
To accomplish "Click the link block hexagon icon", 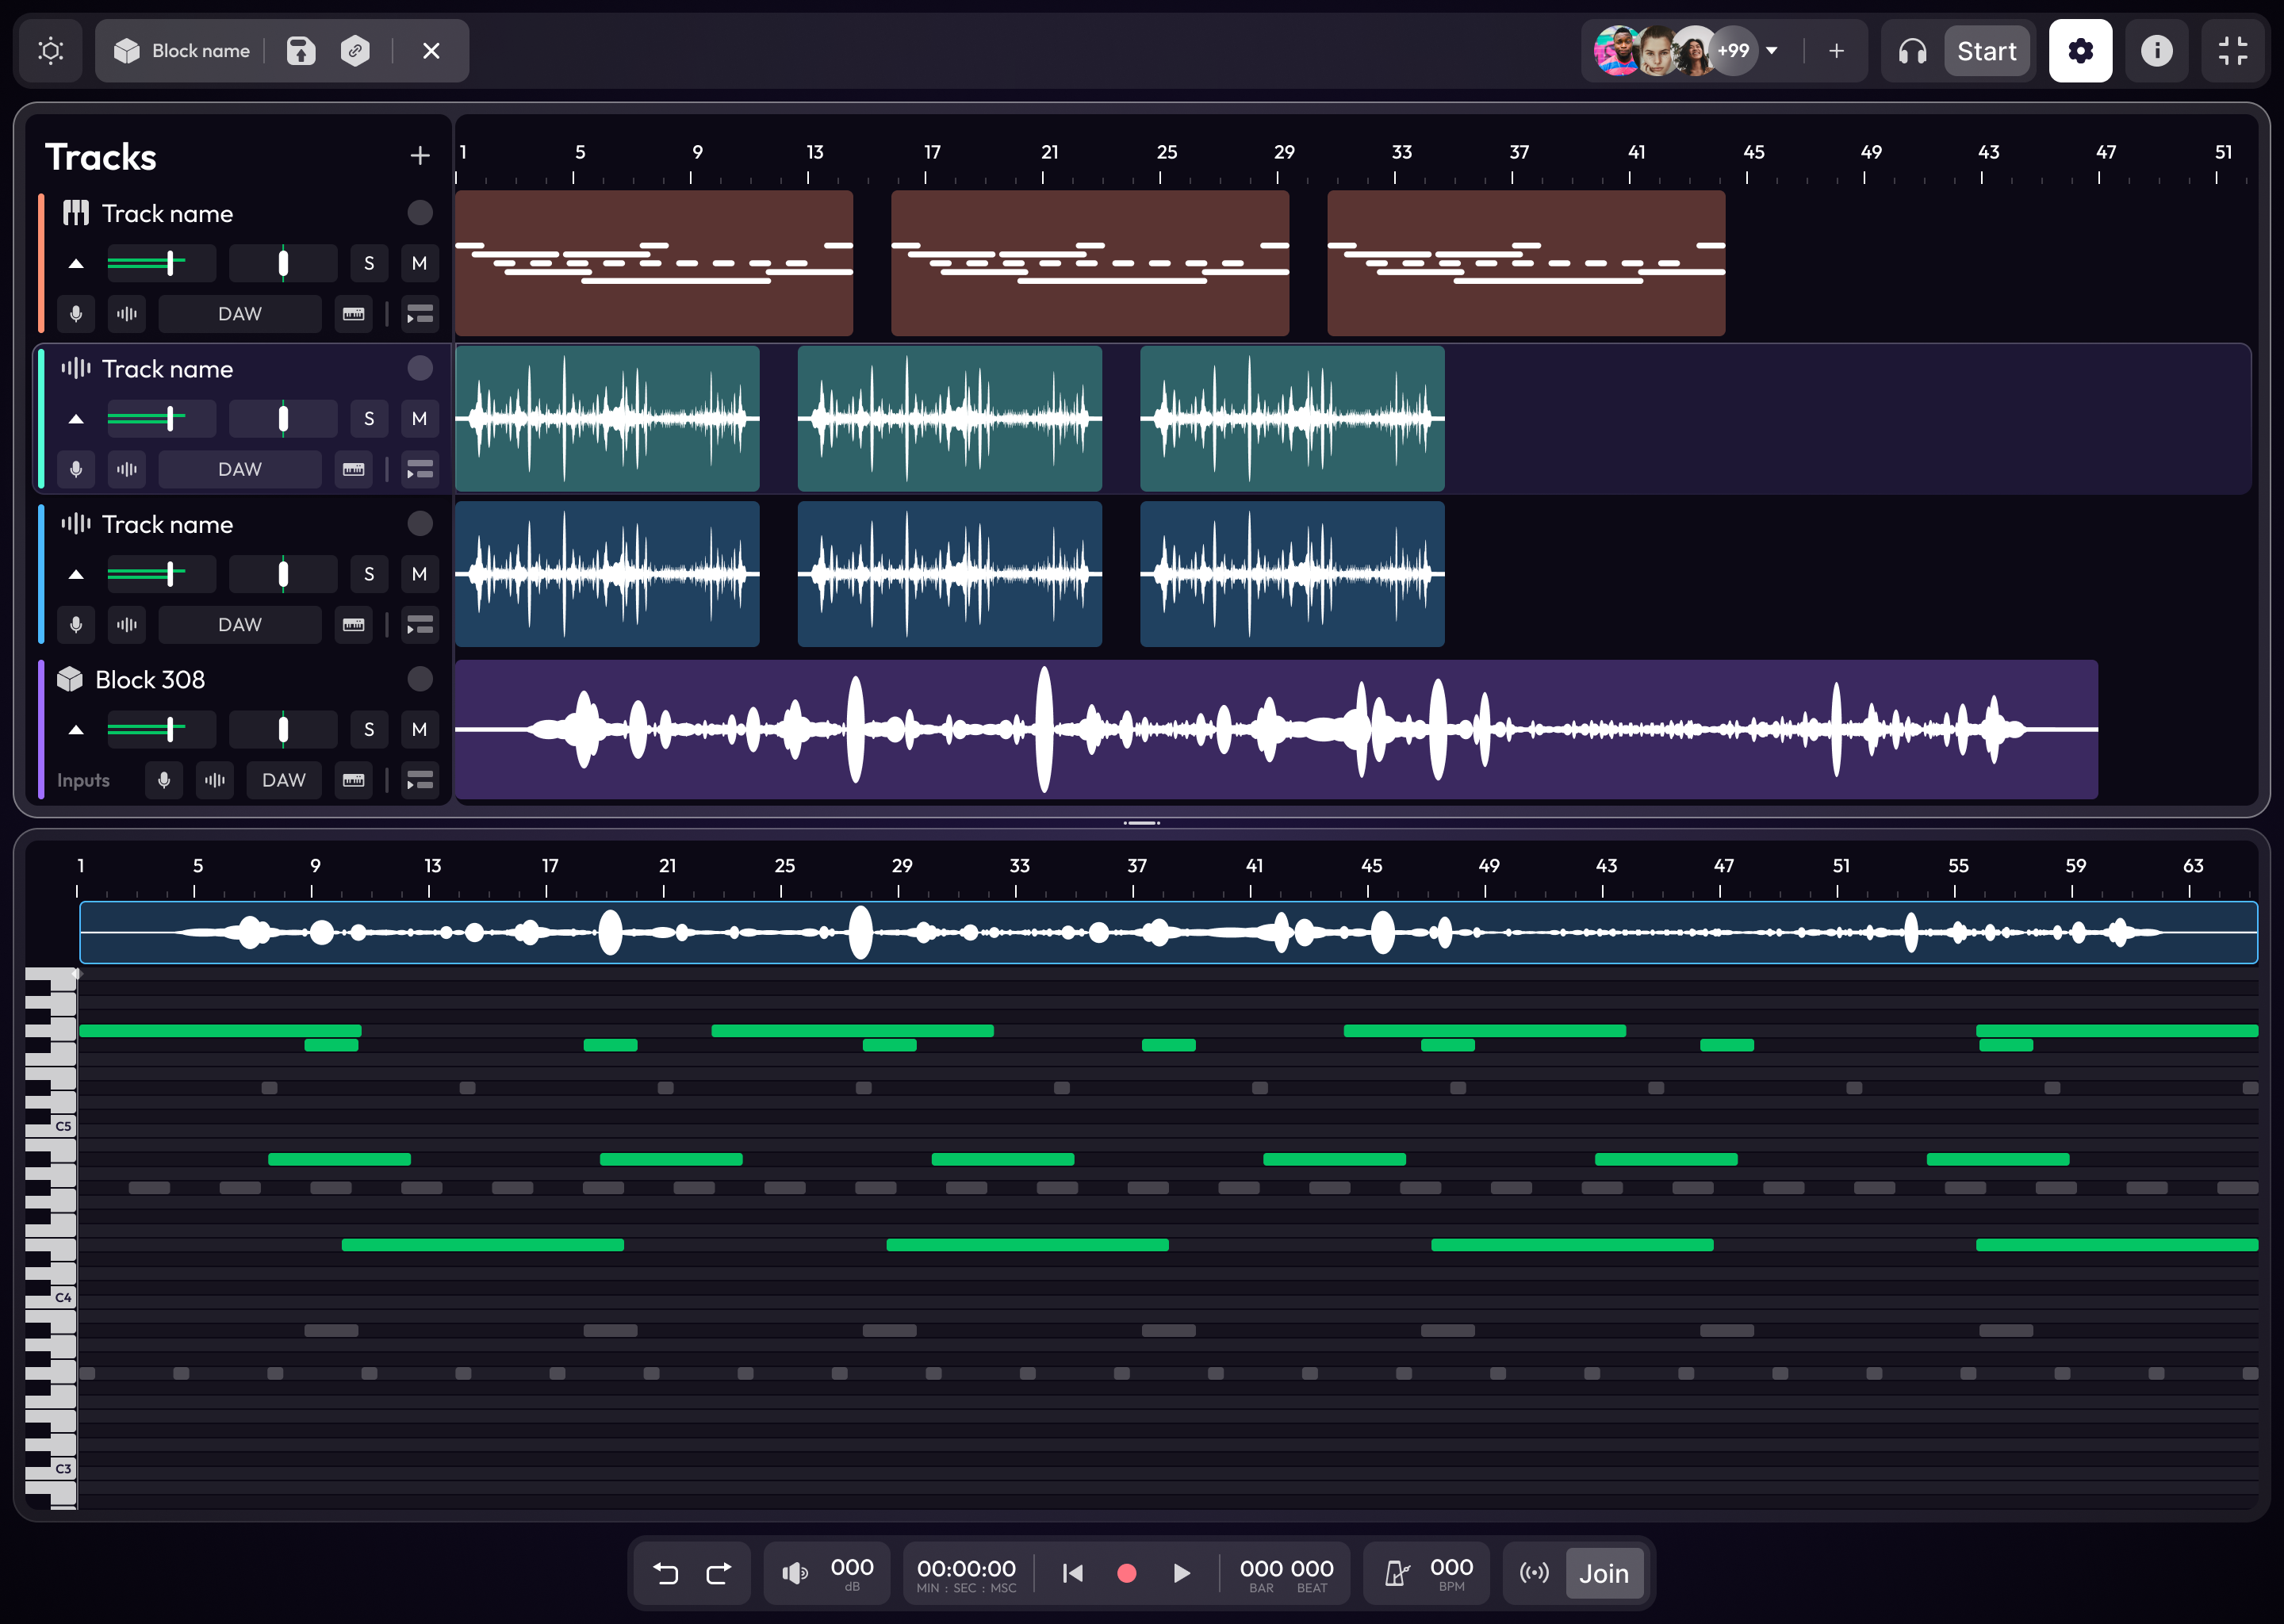I will 355,50.
